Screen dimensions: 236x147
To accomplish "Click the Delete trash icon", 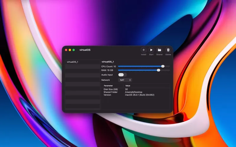I will tap(168, 50).
